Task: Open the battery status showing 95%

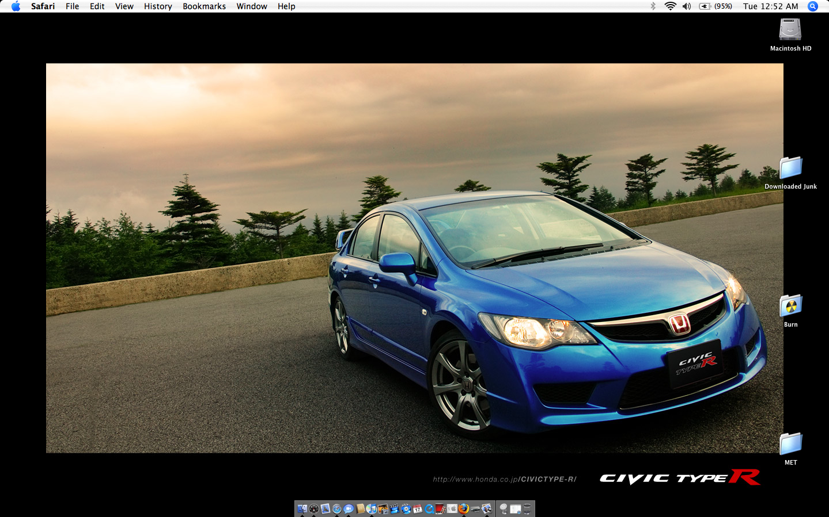Action: [x=716, y=6]
